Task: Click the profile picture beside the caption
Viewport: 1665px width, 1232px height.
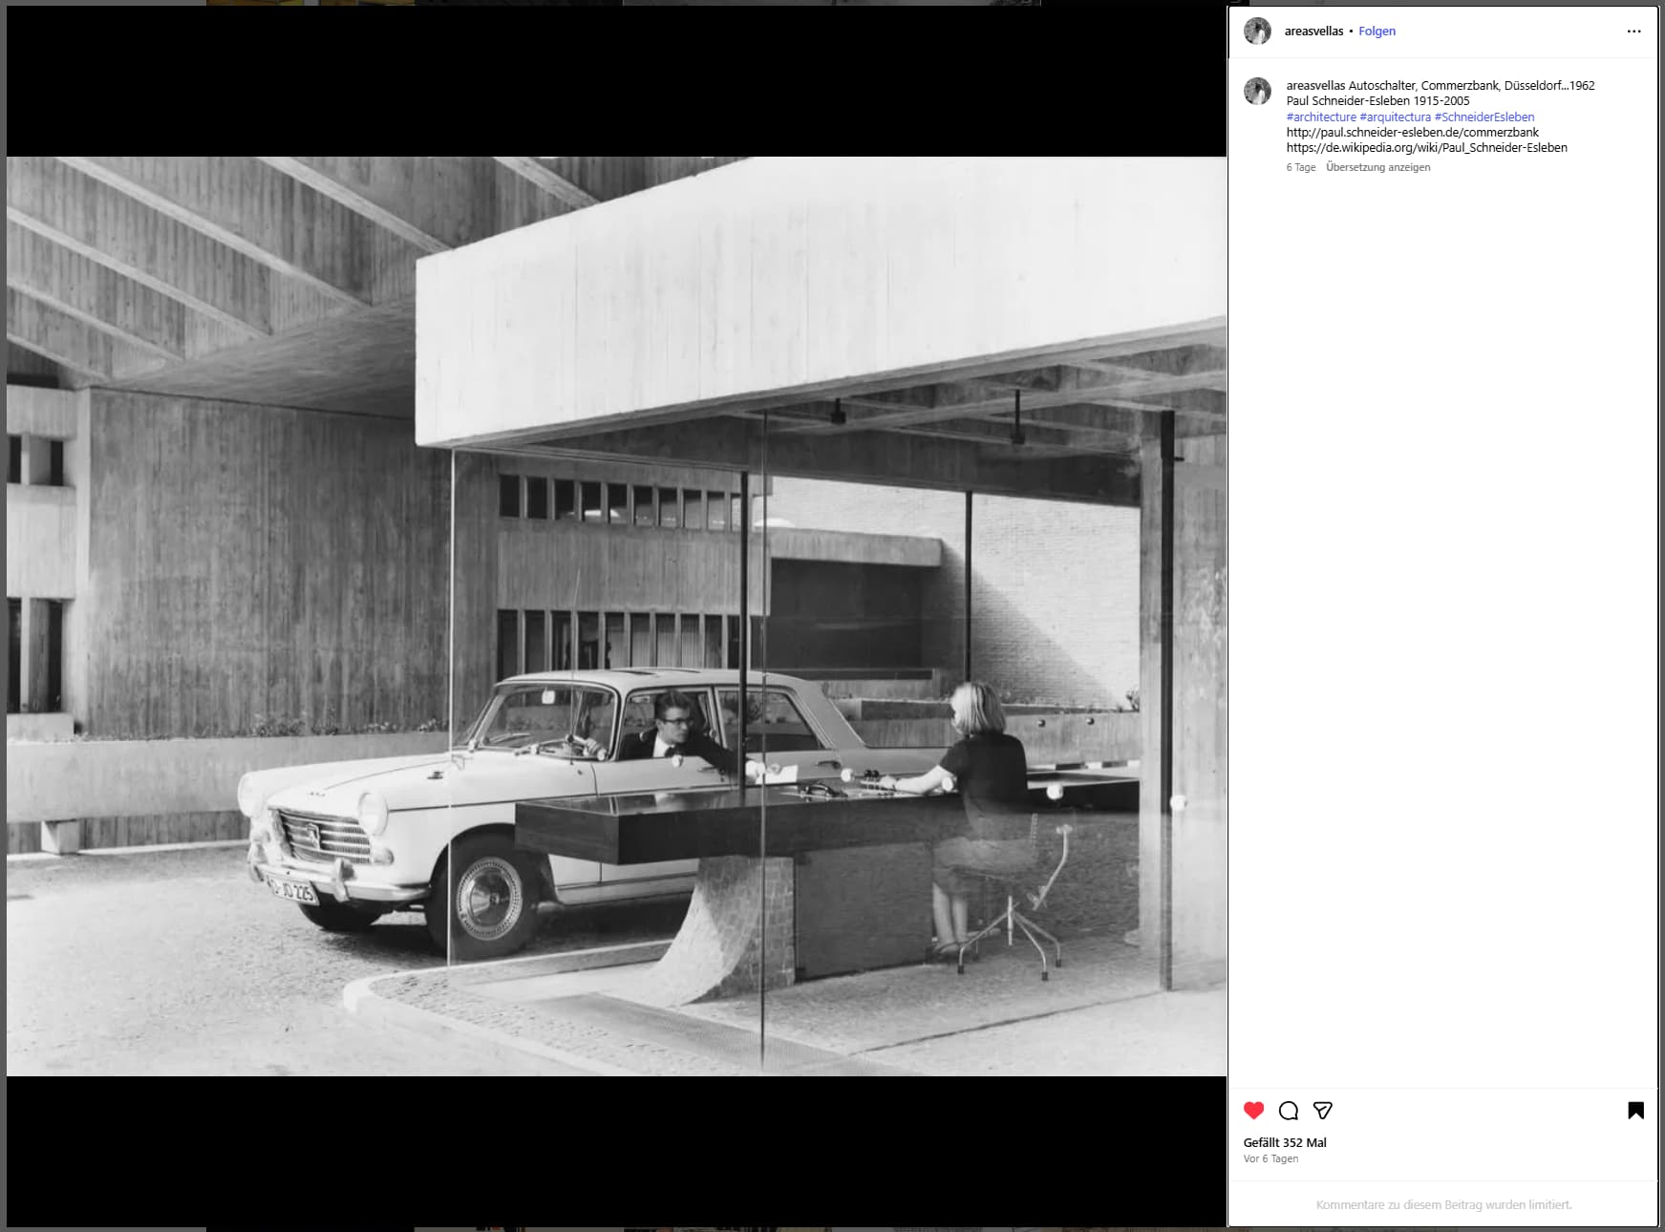Action: coord(1257,92)
